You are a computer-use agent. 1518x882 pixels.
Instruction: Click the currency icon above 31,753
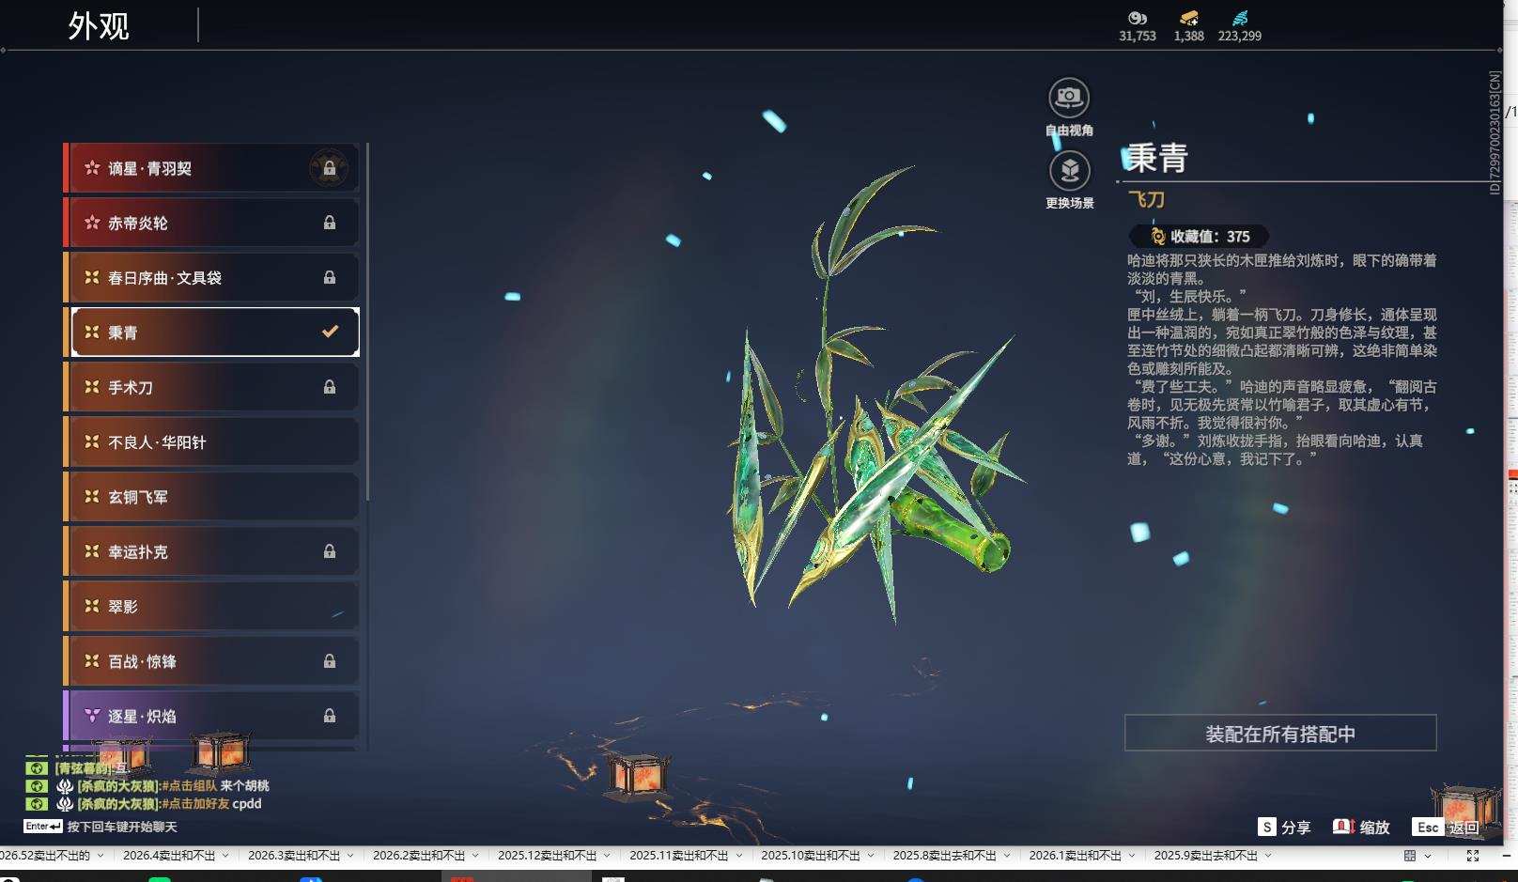click(x=1137, y=18)
